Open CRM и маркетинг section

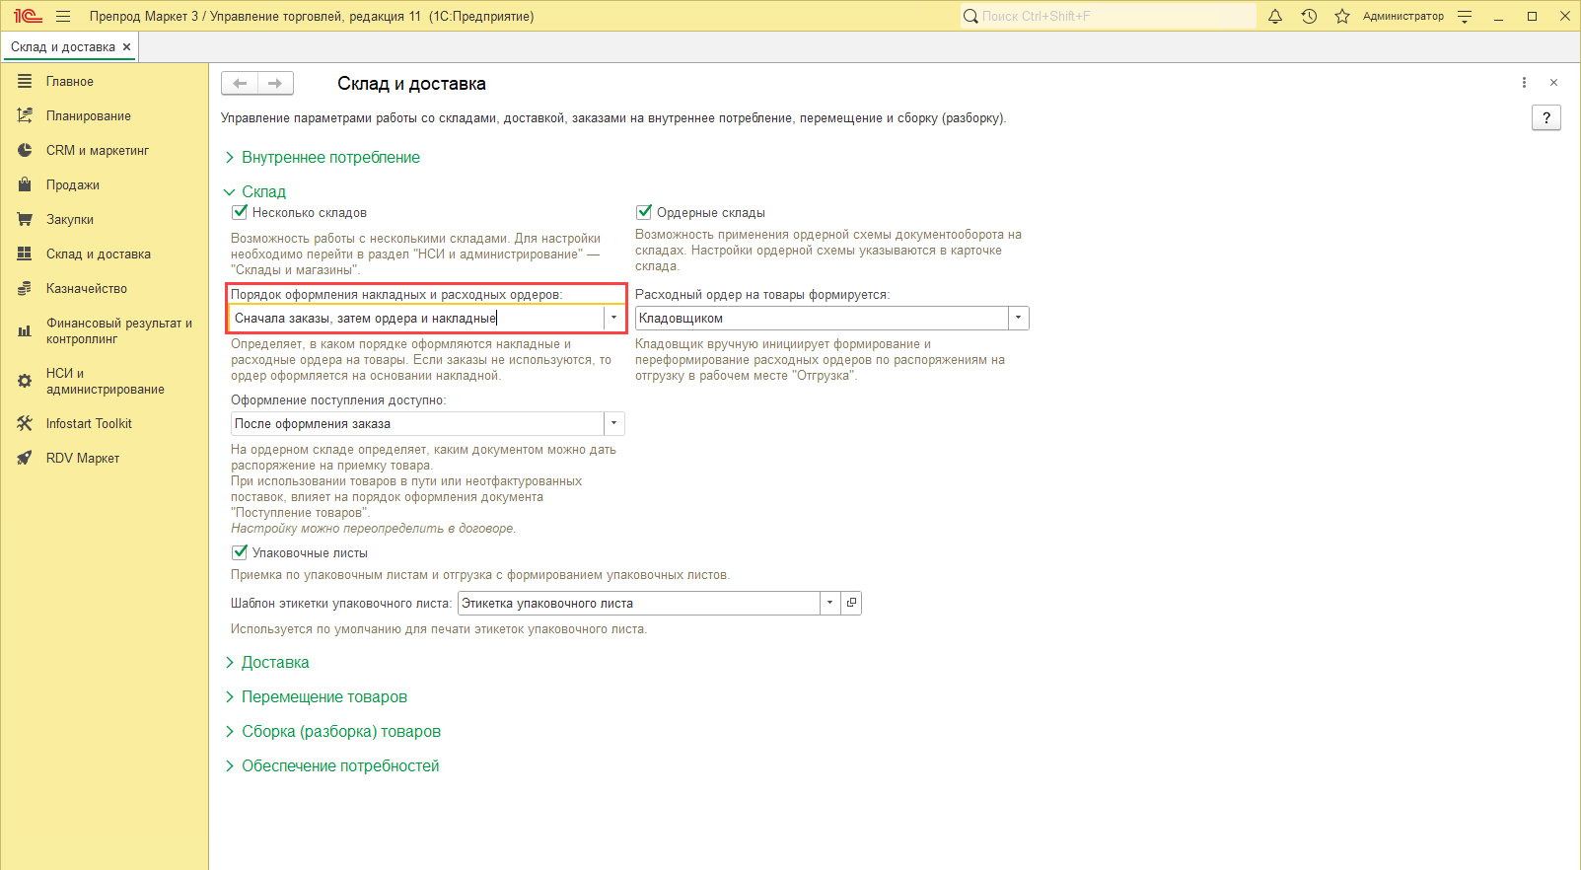(x=98, y=150)
